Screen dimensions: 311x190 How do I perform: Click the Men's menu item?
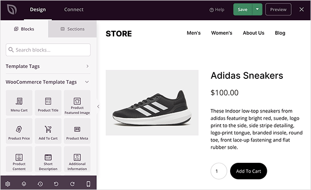[x=194, y=33]
